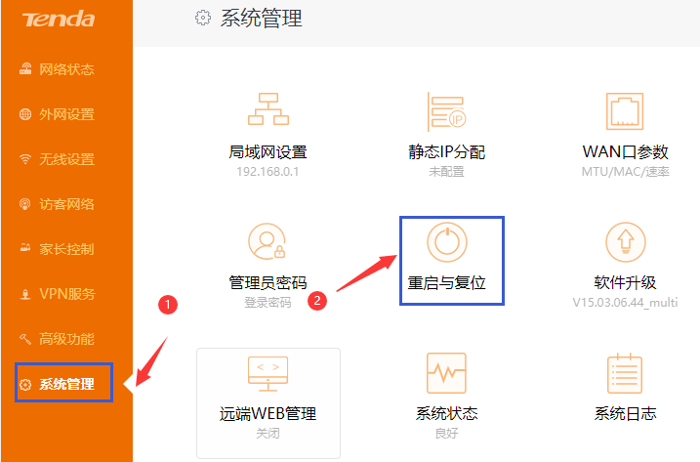700x462 pixels.
Task: Open the 高级功能 menu entry
Action: coord(66,339)
